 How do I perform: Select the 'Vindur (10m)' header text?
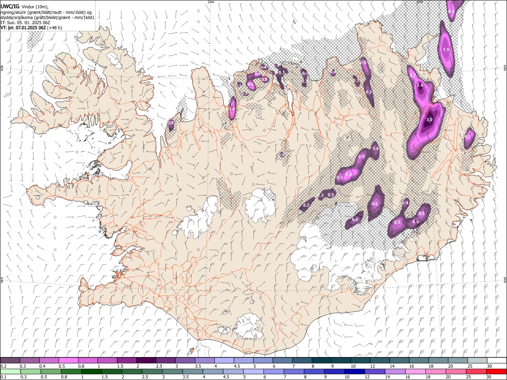click(35, 7)
